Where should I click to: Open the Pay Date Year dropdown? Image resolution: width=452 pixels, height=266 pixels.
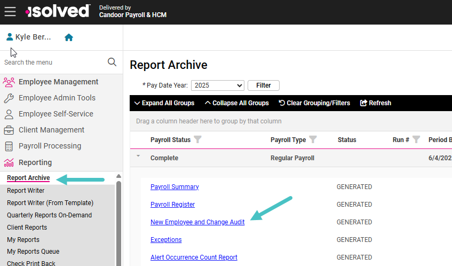tap(218, 85)
